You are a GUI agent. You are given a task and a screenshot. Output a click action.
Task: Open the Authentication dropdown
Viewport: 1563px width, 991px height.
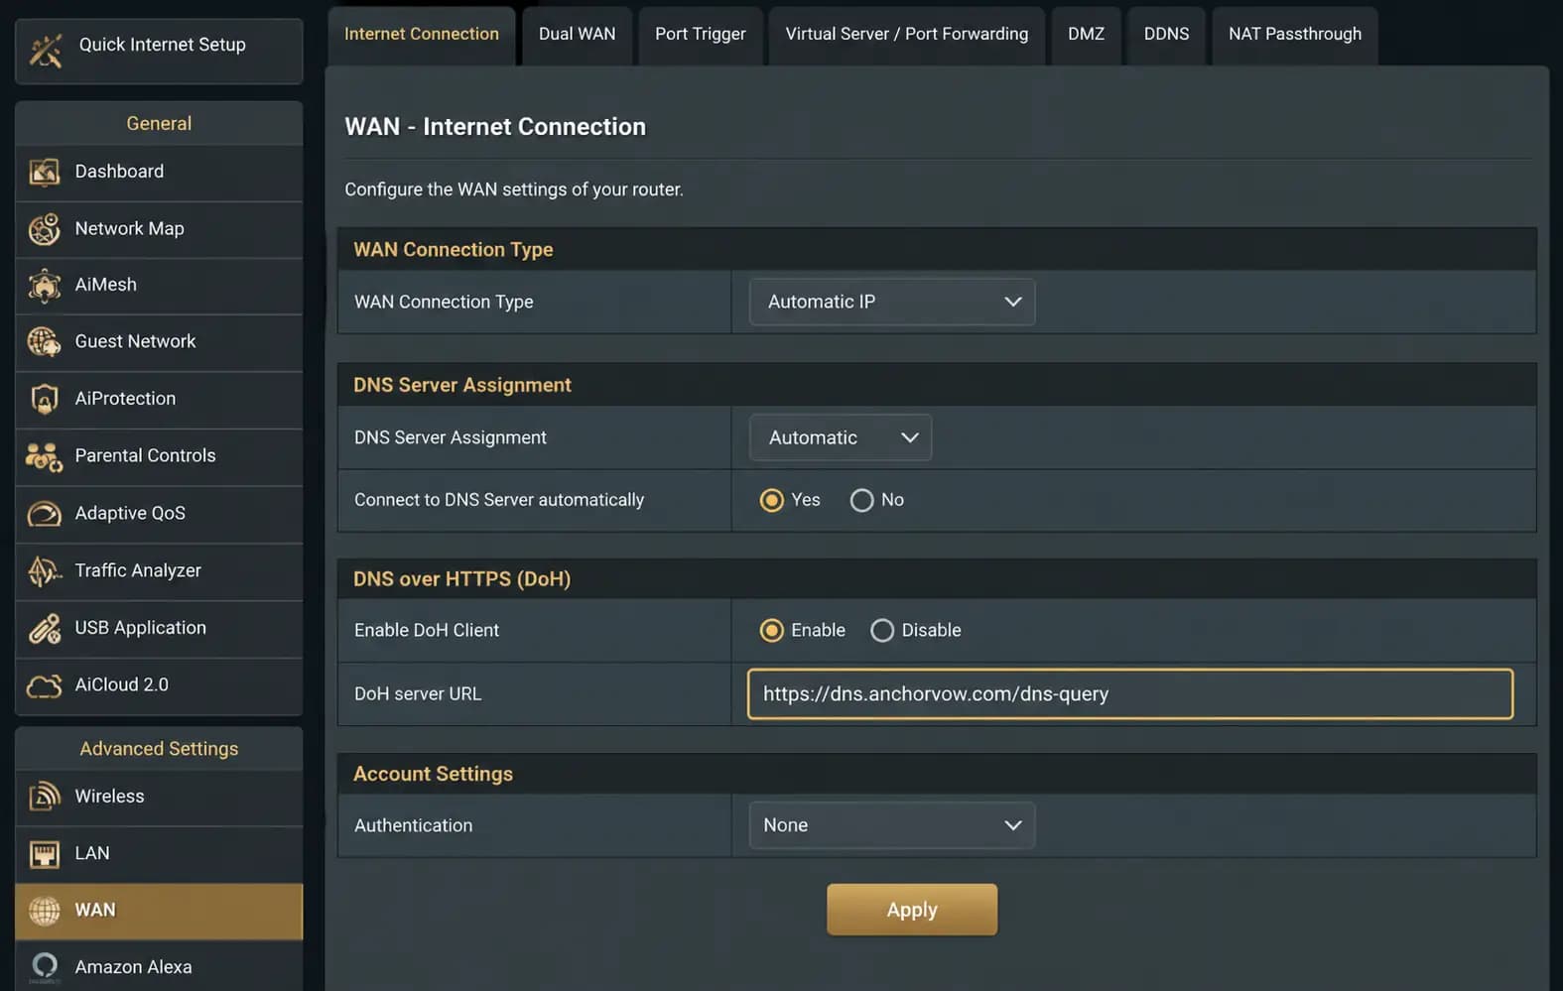892,825
